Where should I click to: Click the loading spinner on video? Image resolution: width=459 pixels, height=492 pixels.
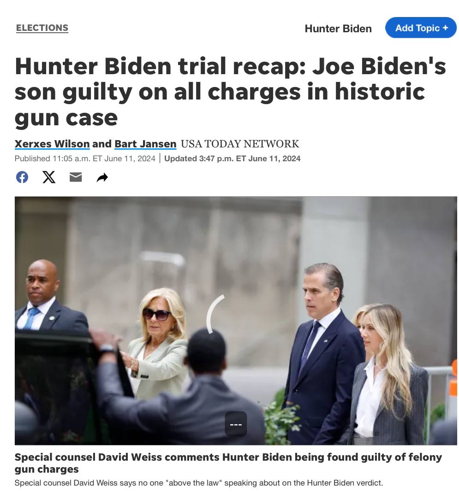click(x=215, y=314)
